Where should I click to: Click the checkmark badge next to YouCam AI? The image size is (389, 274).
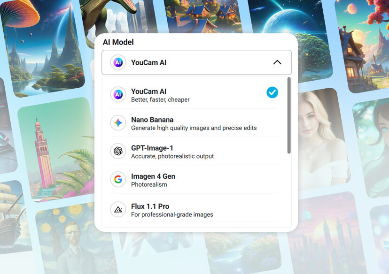click(x=272, y=92)
